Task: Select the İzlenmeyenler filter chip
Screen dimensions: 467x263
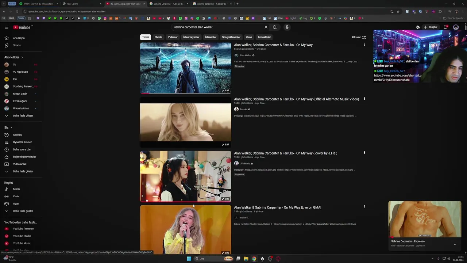Action: pyautogui.click(x=191, y=37)
